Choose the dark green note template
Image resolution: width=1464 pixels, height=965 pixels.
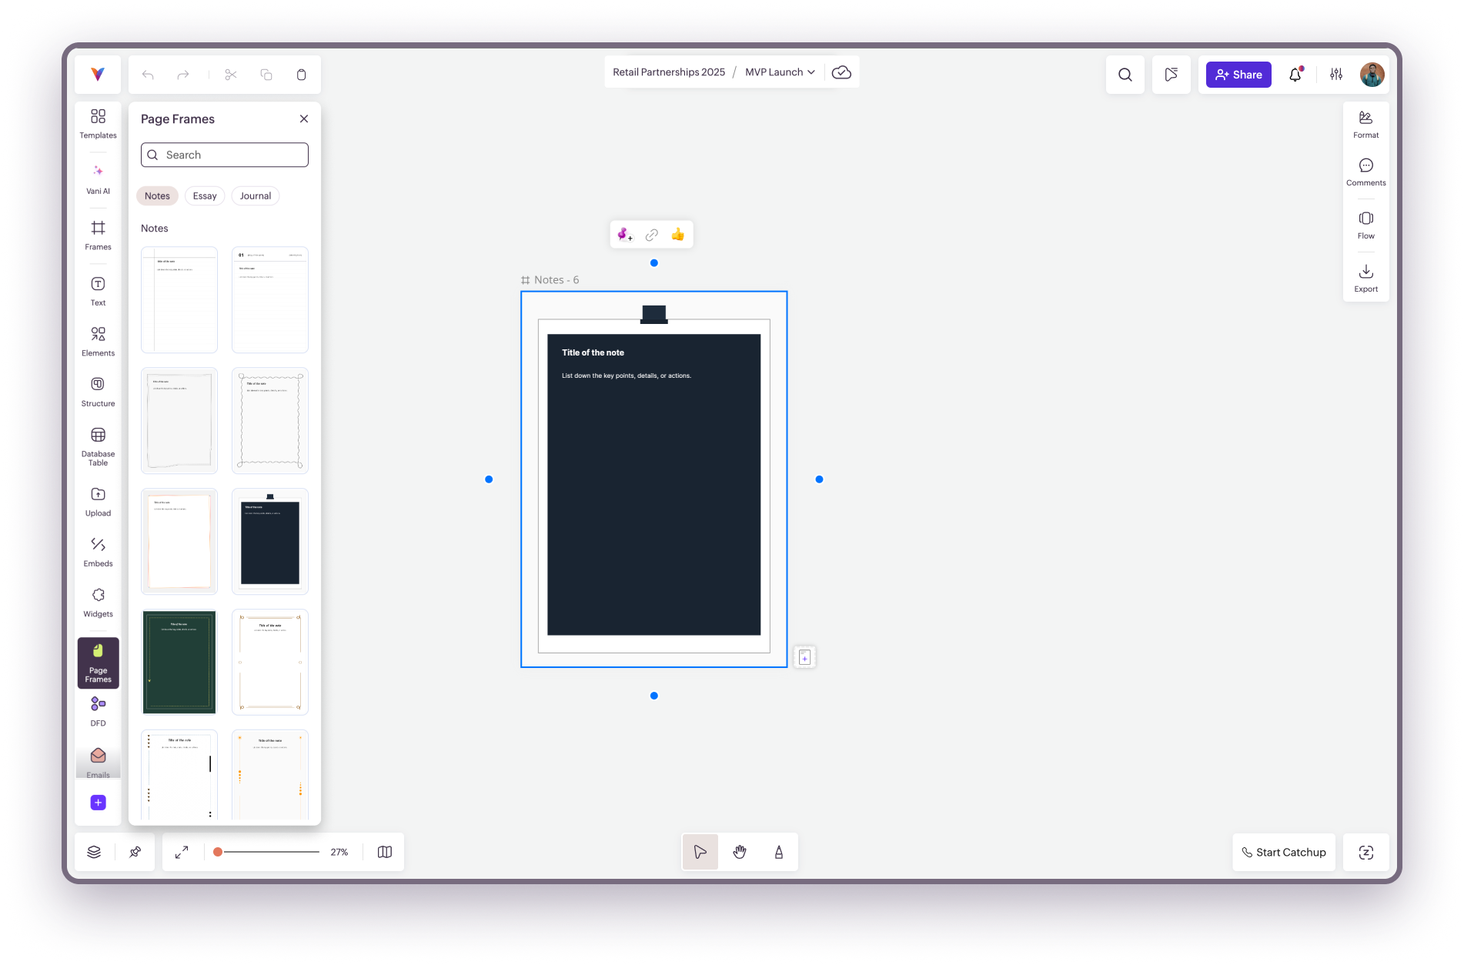pyautogui.click(x=179, y=663)
